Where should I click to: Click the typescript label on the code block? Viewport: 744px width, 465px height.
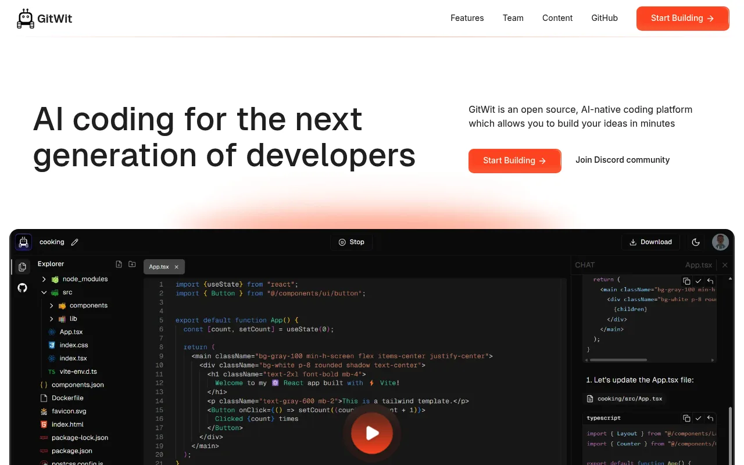pyautogui.click(x=604, y=418)
